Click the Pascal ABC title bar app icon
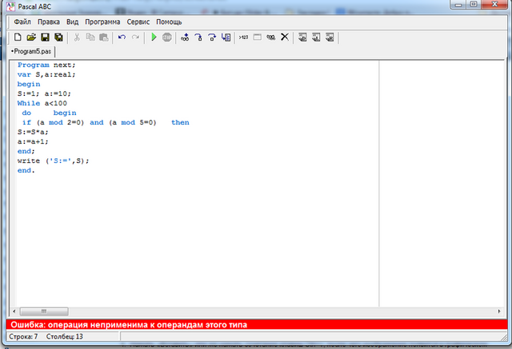512x349 pixels. click(x=10, y=6)
